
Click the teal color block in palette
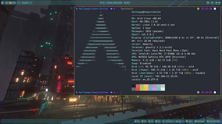point(159,88)
